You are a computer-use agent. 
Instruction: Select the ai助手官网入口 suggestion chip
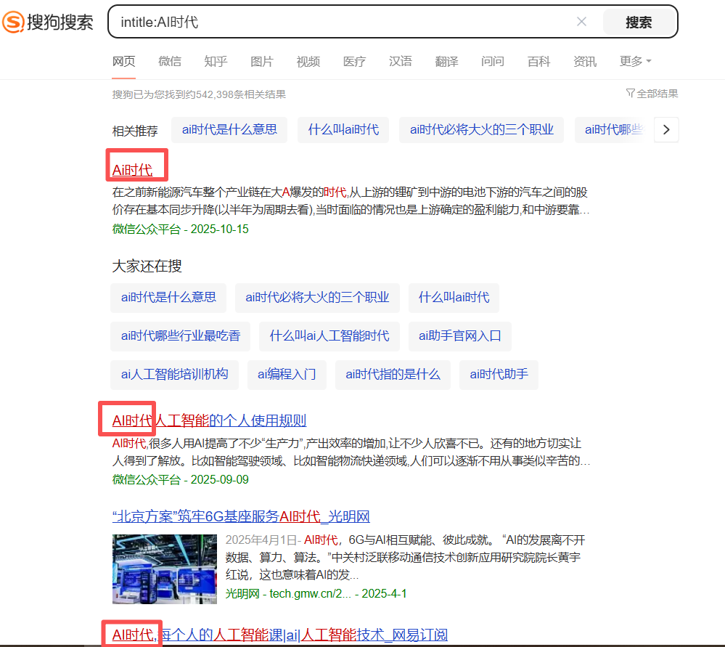(459, 336)
